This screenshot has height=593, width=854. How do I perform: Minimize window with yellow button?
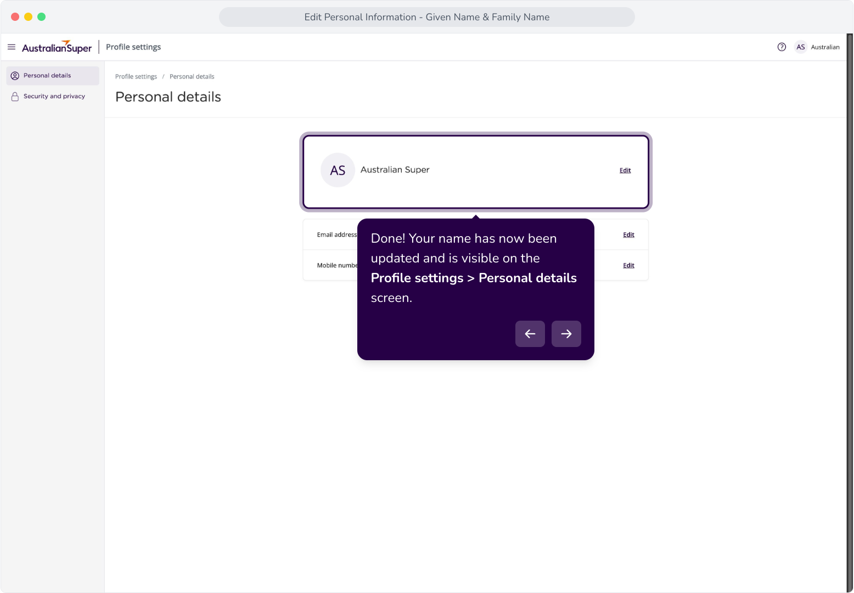click(28, 17)
